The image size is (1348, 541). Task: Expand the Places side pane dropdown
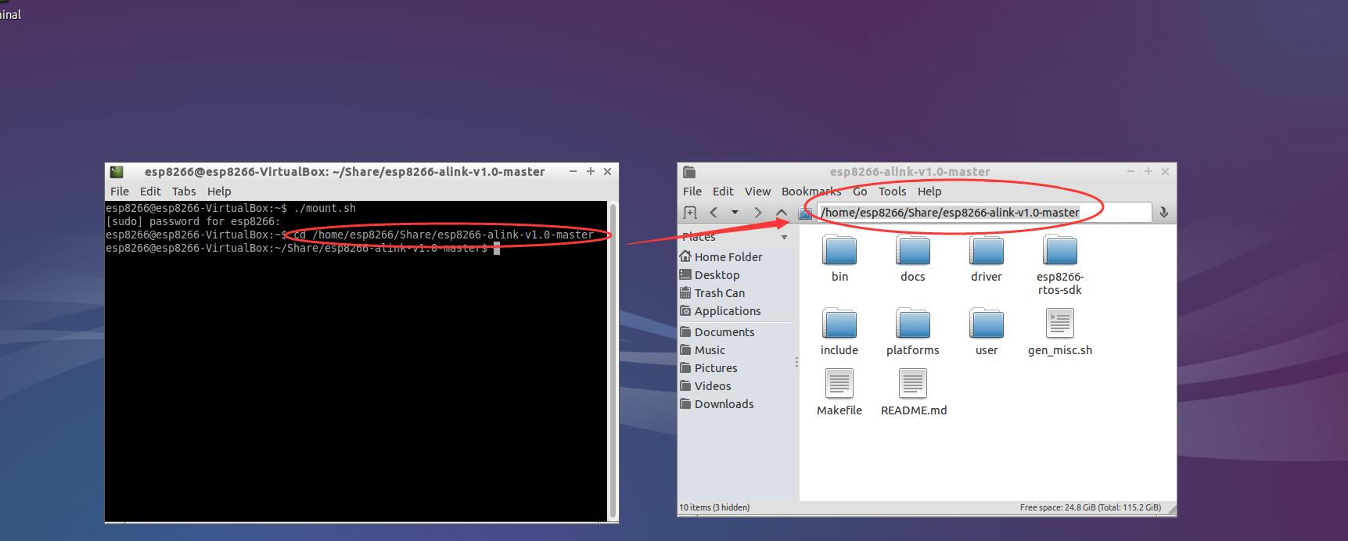coord(785,237)
